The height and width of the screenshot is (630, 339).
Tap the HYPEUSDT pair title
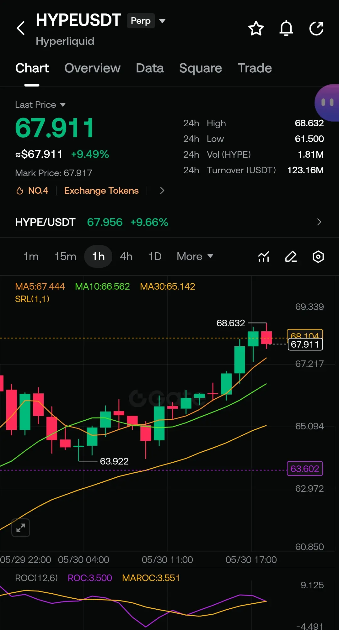tap(78, 20)
